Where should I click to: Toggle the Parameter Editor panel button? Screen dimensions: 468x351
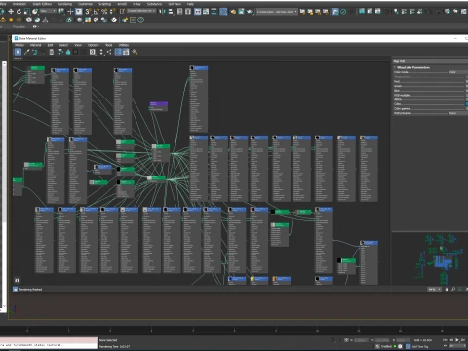tap(126, 52)
